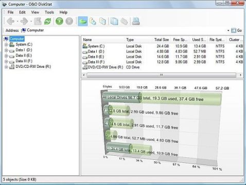Image resolution: width=246 pixels, height=185 pixels.
Task: Click the green start analysis button
Action: (x=59, y=22)
